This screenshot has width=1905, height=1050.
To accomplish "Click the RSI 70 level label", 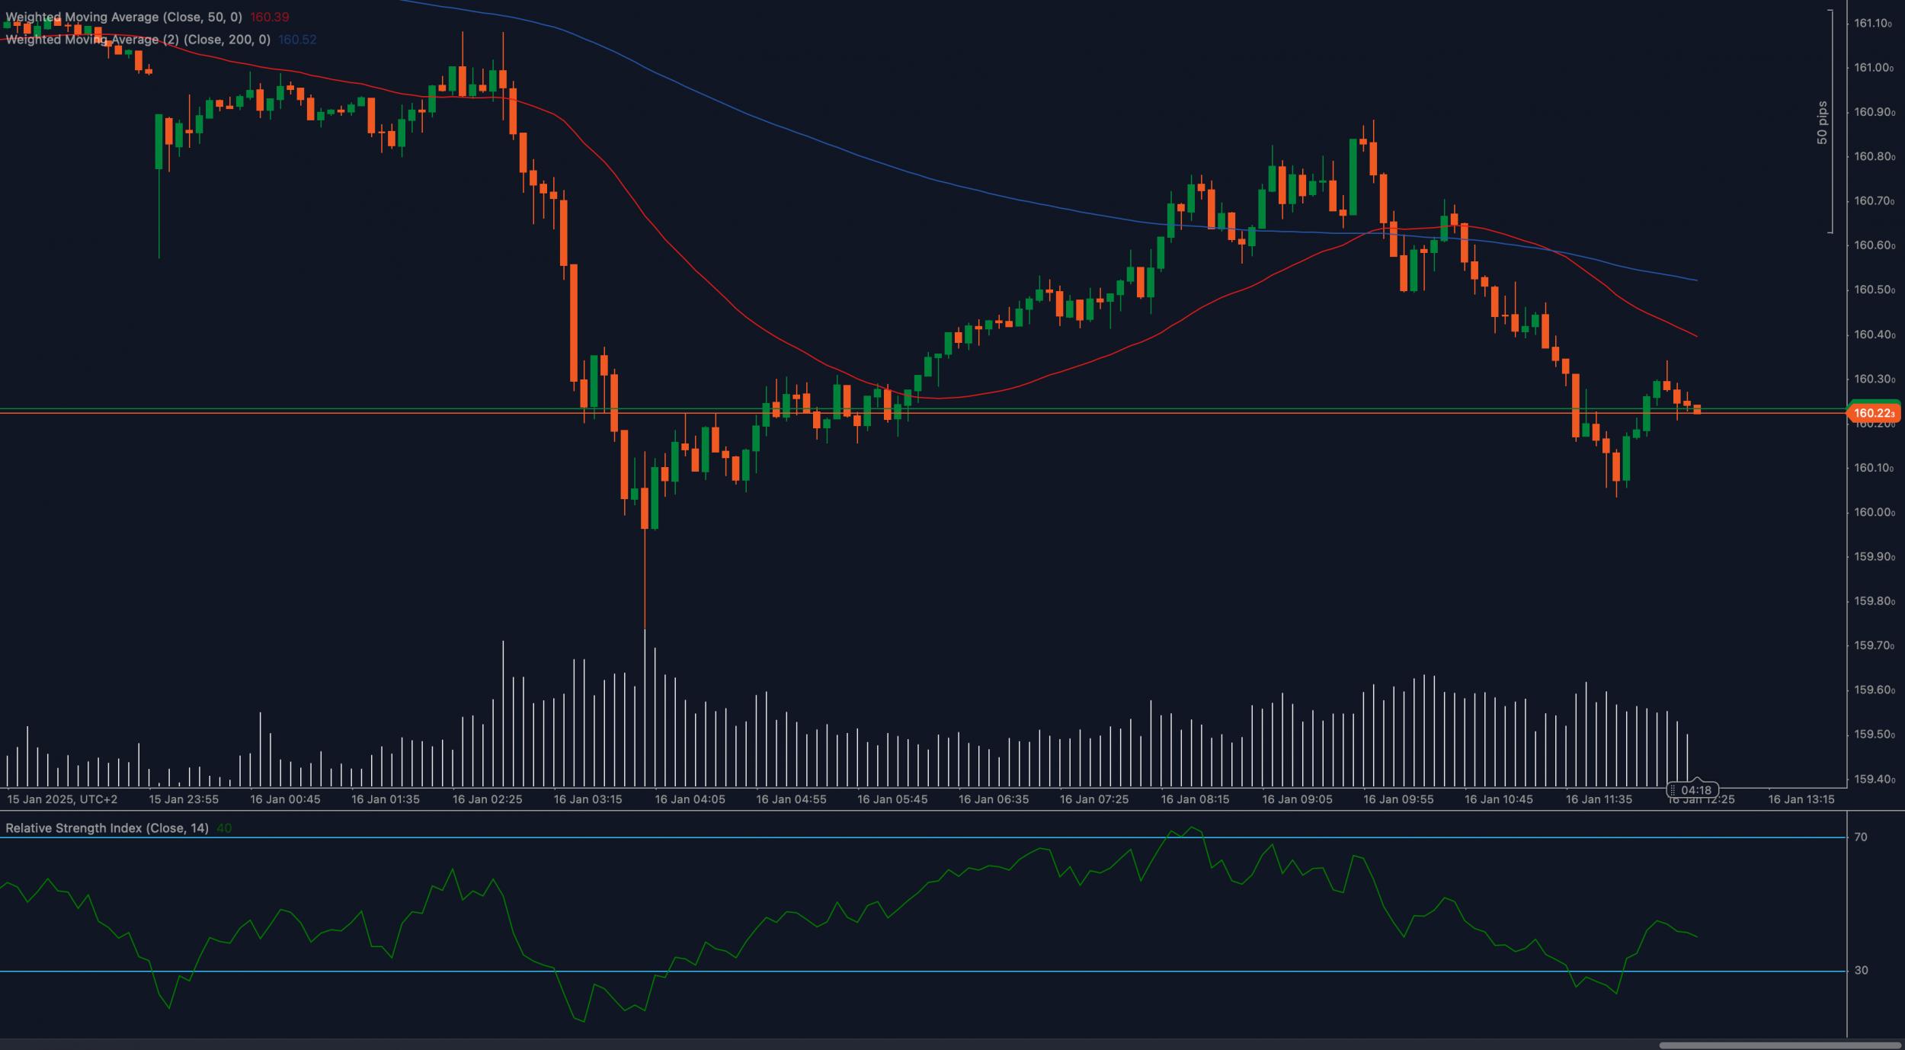I will [1861, 837].
